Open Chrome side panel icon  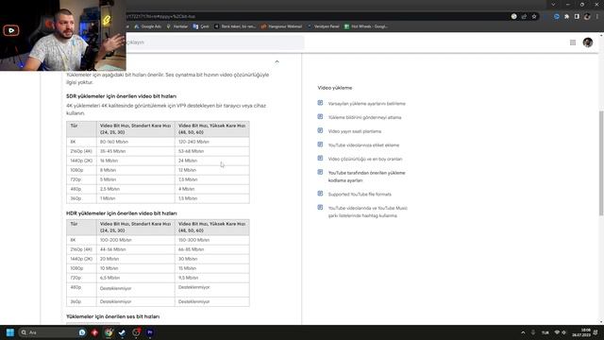click(x=577, y=17)
